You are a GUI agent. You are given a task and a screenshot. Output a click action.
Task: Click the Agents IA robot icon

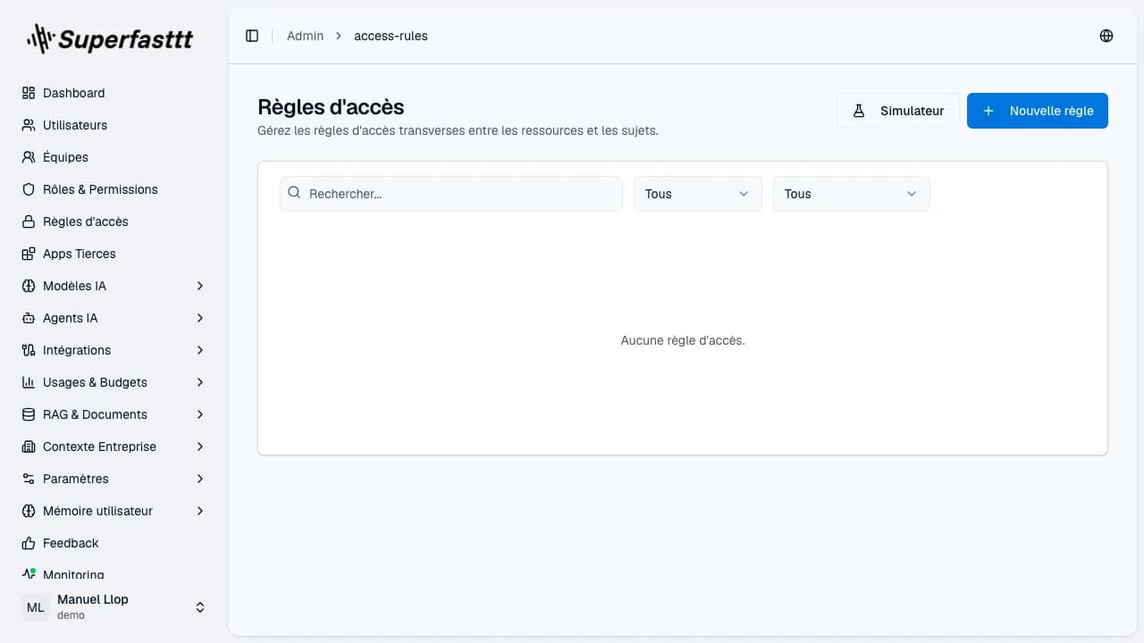(29, 318)
